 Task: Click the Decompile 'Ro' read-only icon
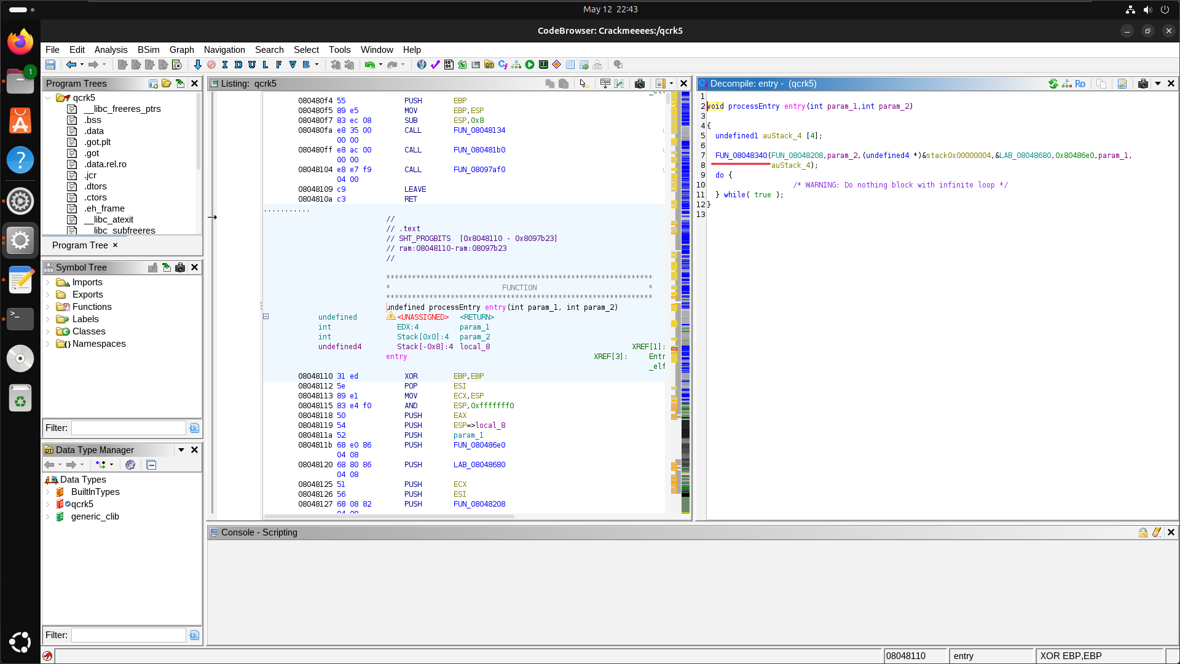(x=1080, y=84)
